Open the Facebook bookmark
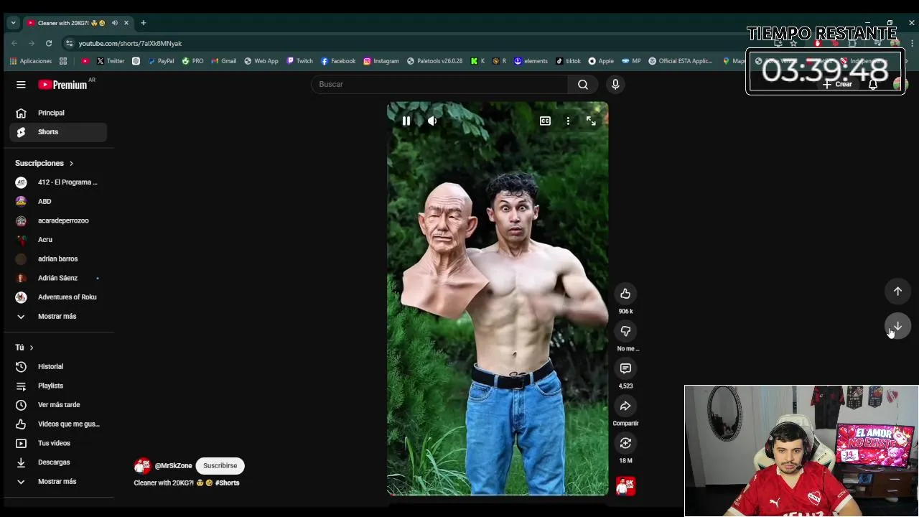Viewport: 919px width, 517px height. 338,61
